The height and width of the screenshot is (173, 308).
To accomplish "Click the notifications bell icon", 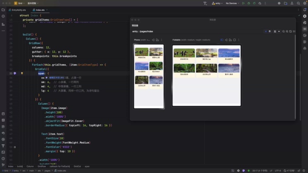I will click(304, 9).
